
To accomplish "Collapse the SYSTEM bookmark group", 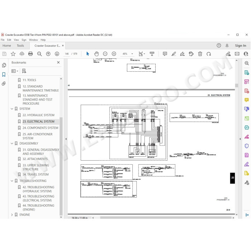I will 12,109.
